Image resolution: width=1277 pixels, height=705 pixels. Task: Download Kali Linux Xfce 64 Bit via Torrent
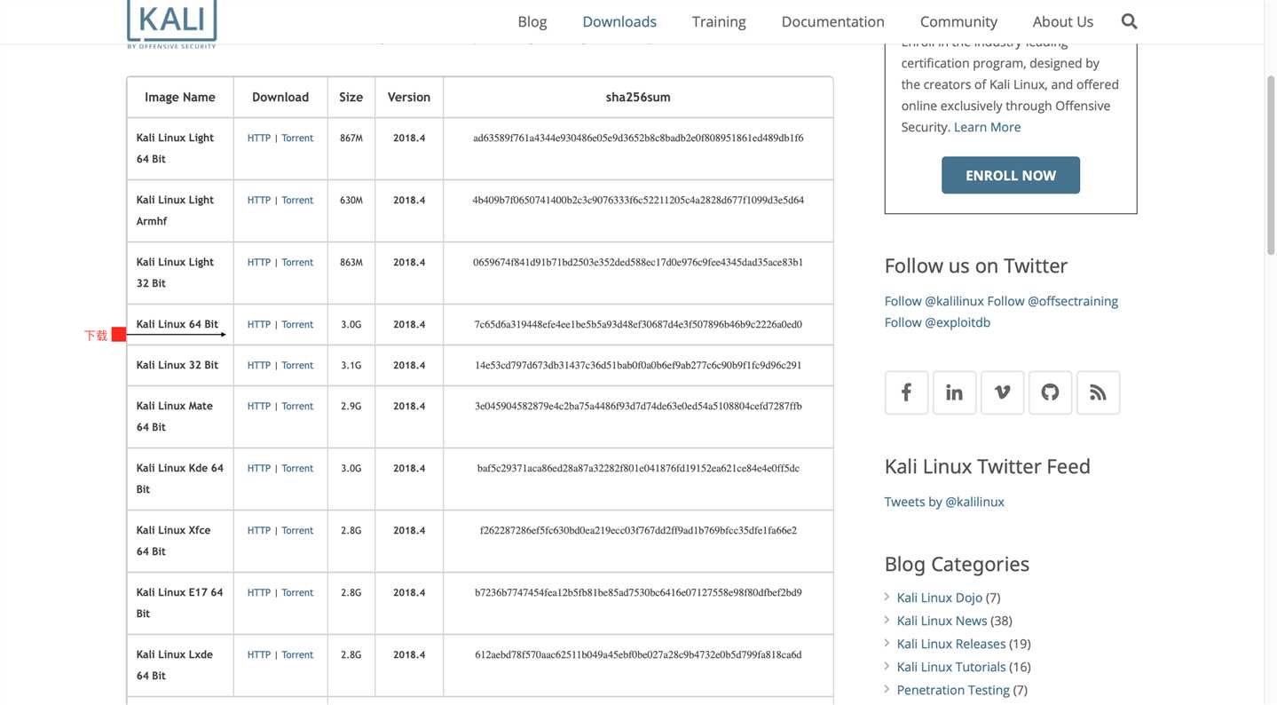[297, 530]
